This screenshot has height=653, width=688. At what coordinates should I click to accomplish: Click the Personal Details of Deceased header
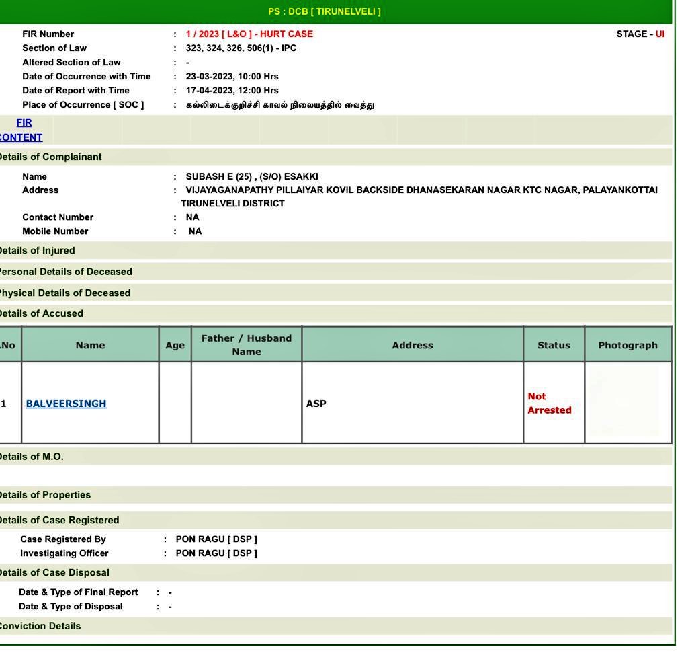[336, 272]
